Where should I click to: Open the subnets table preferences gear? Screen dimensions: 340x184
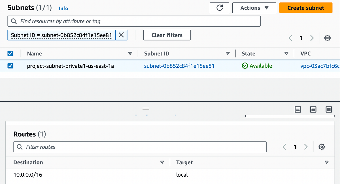[327, 38]
